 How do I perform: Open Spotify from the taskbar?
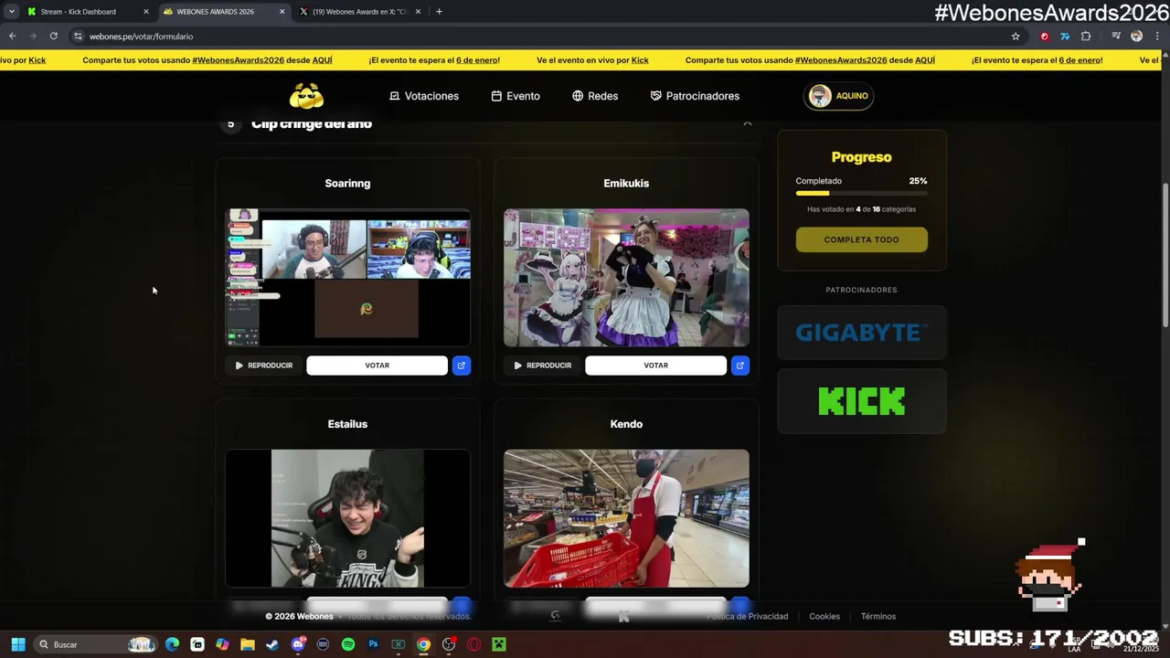pos(348,644)
